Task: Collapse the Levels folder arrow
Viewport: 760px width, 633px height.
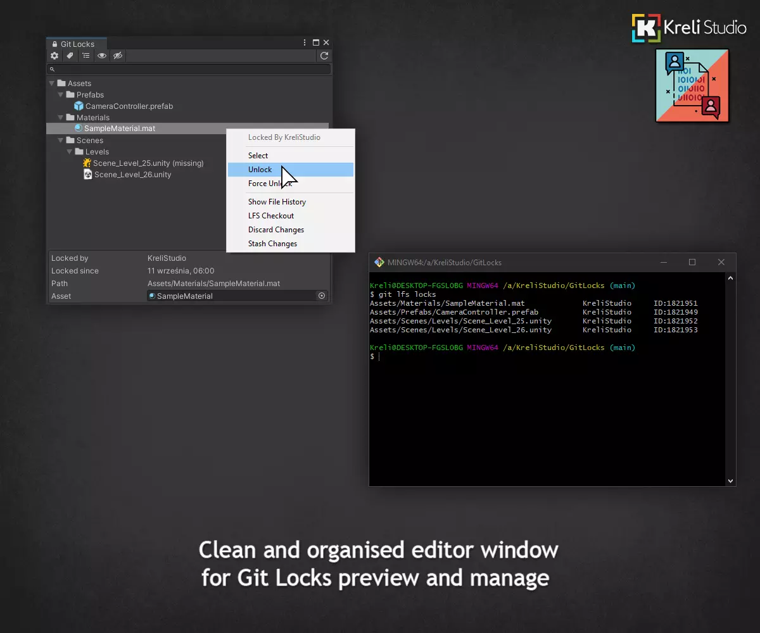Action: point(70,151)
